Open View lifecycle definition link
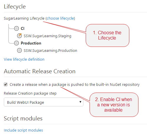The width and height of the screenshot is (147, 138). 24,59
